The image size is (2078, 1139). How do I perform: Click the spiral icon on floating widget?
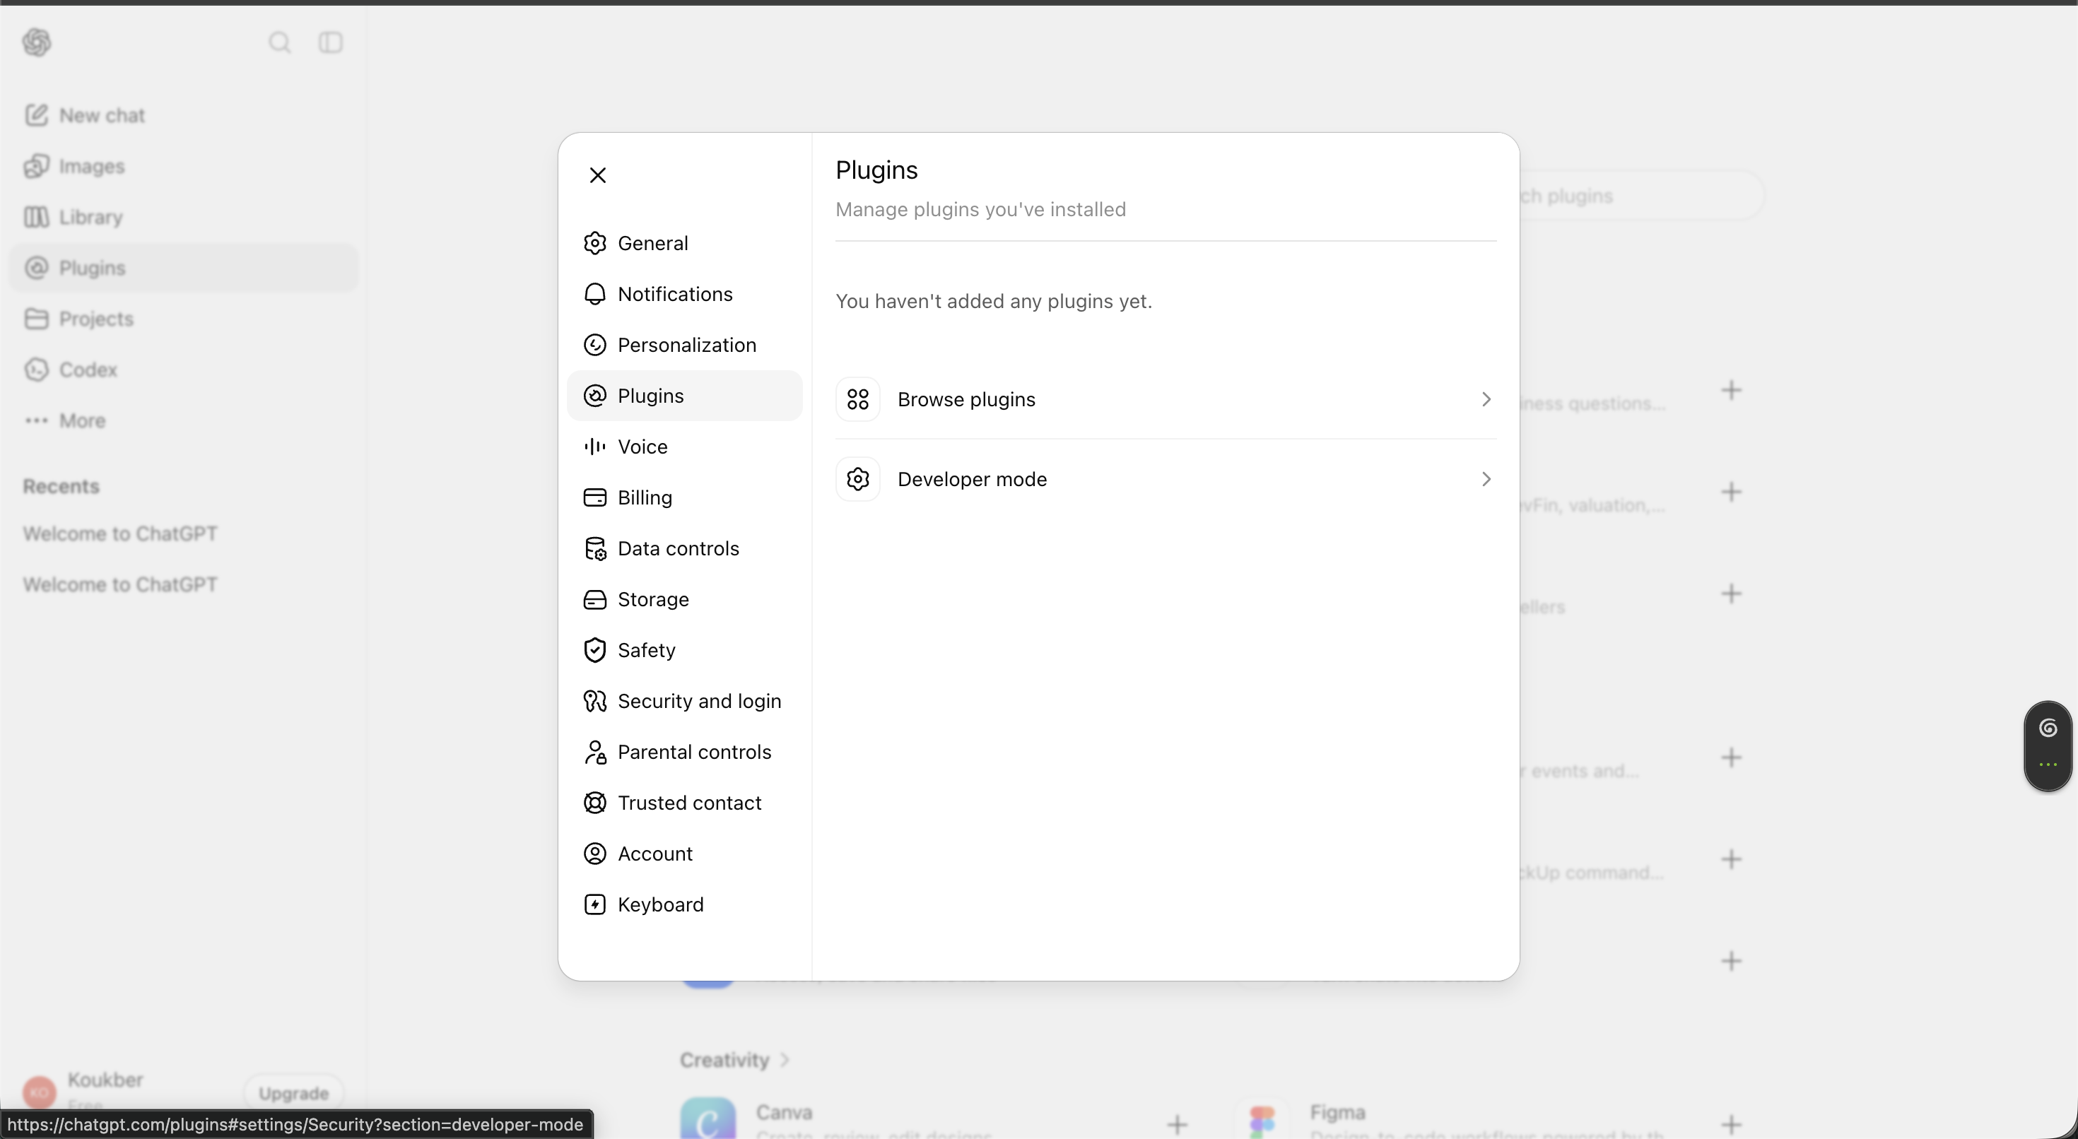(2048, 728)
